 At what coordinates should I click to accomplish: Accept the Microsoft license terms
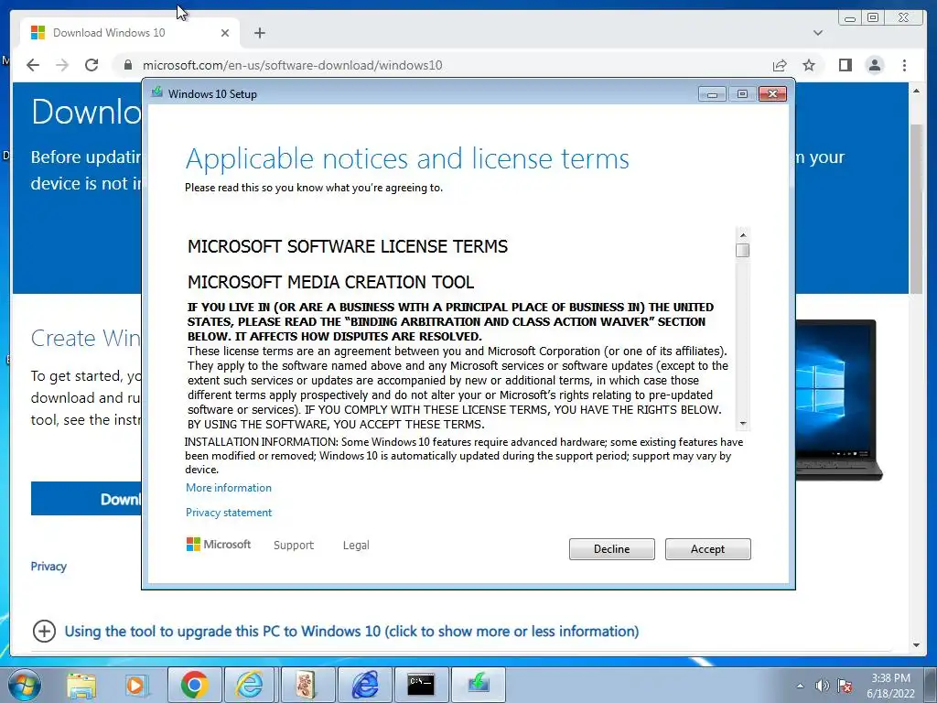pos(707,549)
